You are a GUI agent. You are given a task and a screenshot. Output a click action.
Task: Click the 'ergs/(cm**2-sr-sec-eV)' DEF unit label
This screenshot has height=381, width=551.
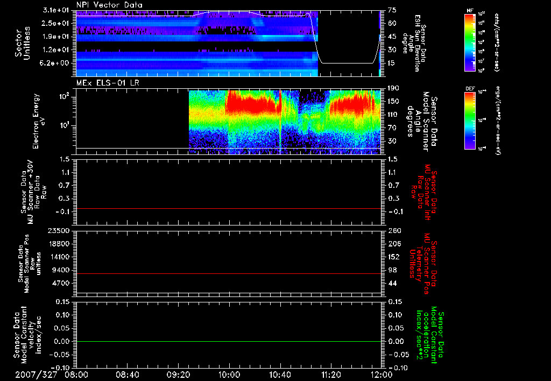(x=497, y=121)
